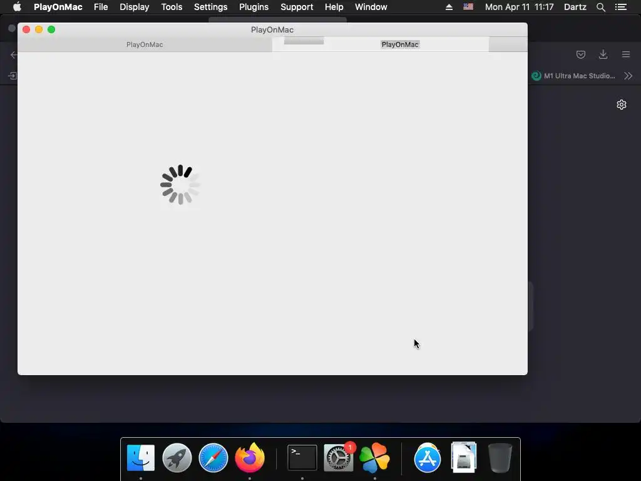Open Spotlight search magnifier icon

pos(600,7)
